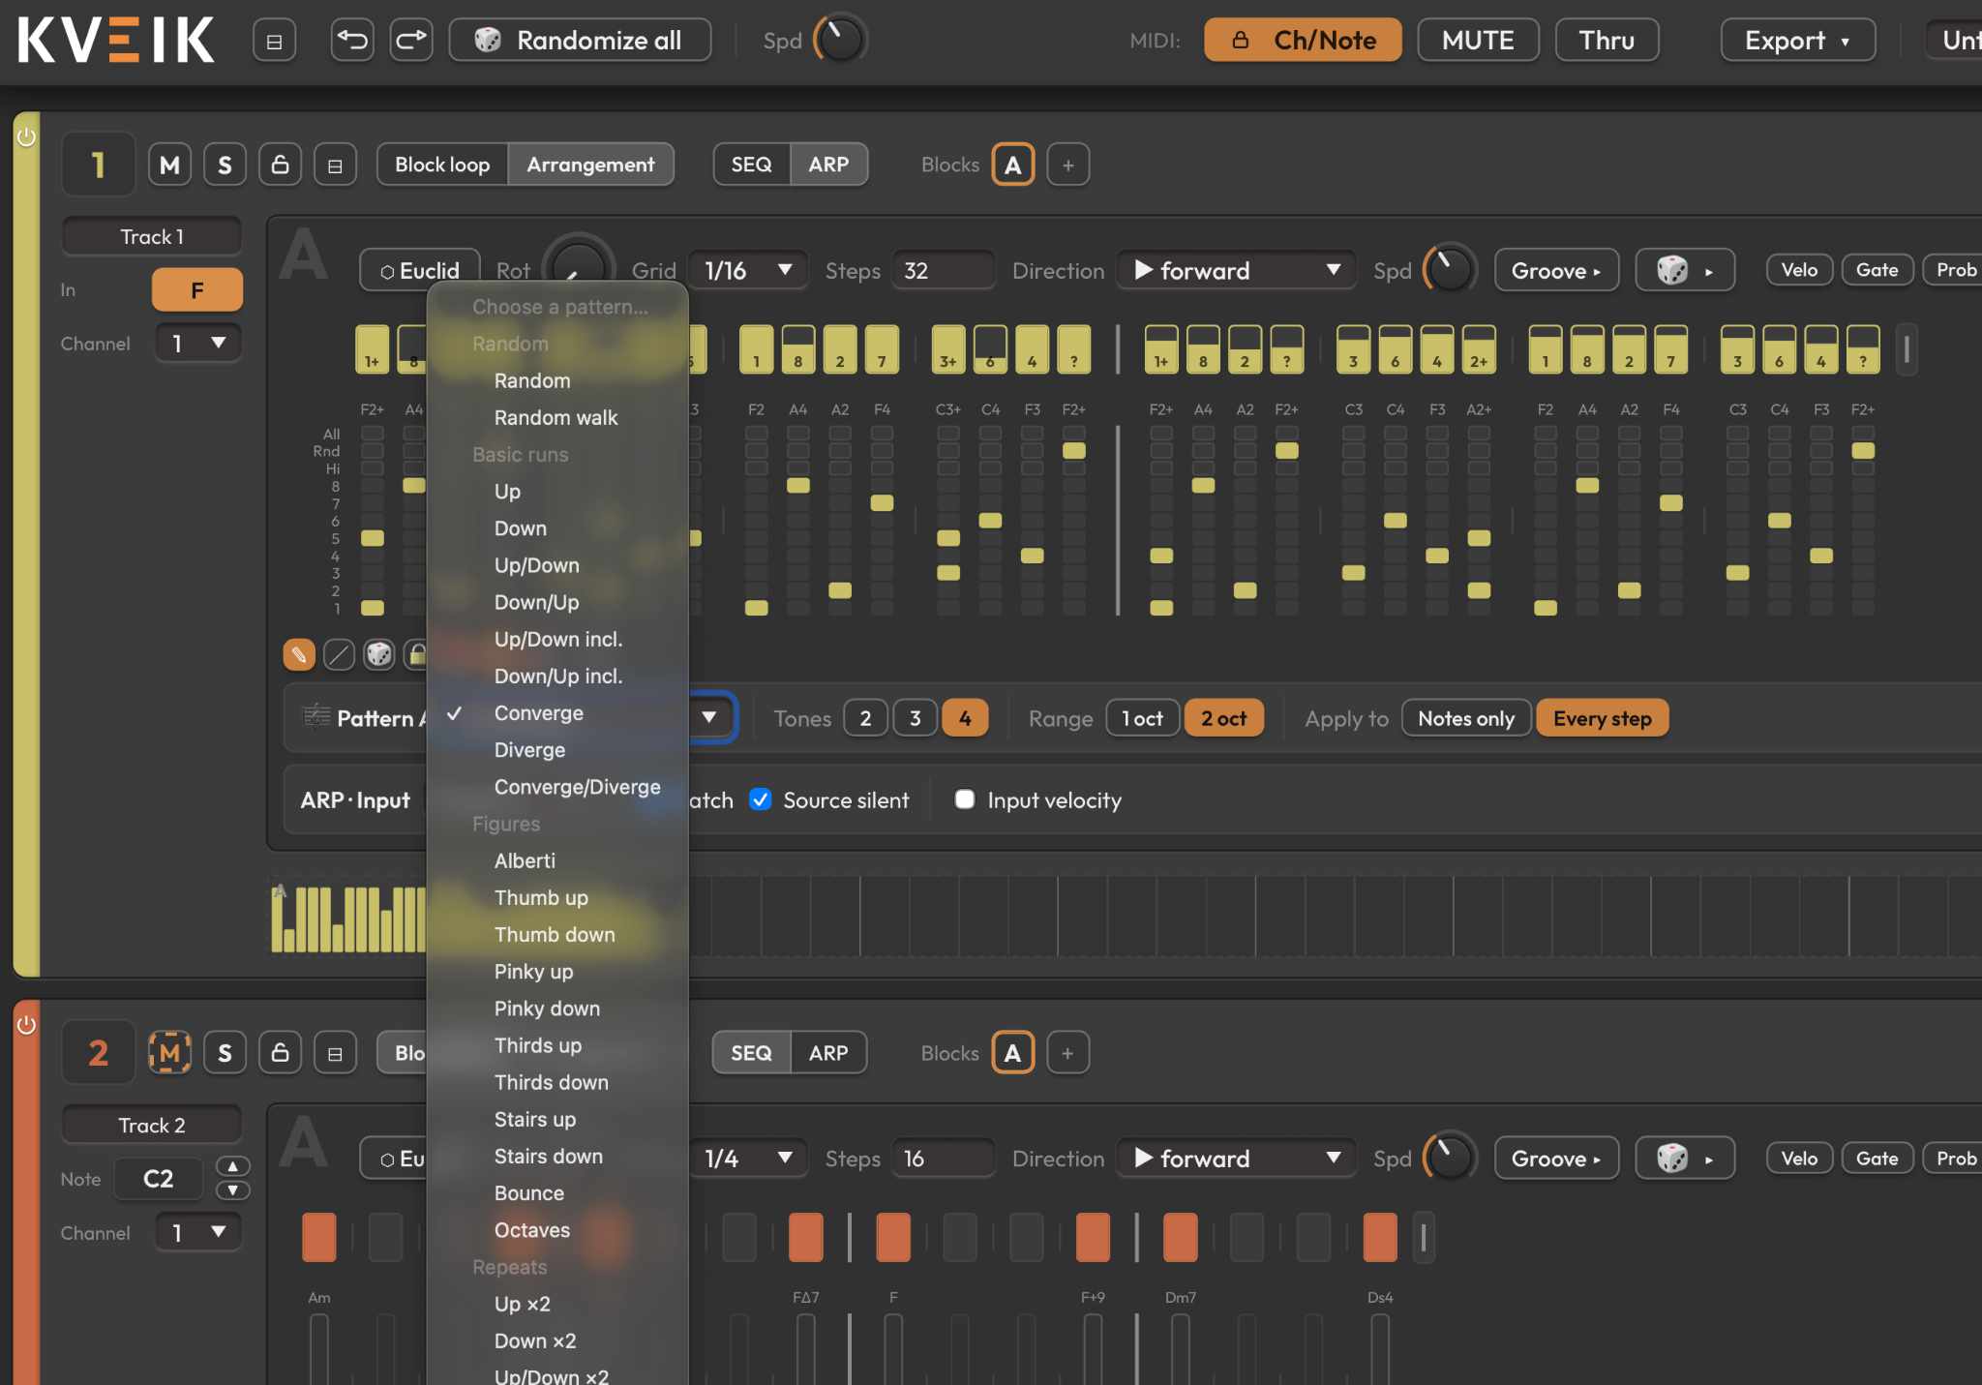Screen dimensions: 1982x1385
Task: Toggle power icon for track 2
Action: 26,1025
